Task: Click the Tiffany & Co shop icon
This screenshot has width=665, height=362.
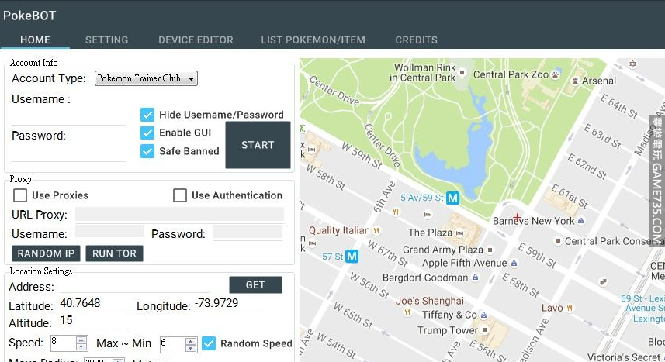Action: pos(484,315)
